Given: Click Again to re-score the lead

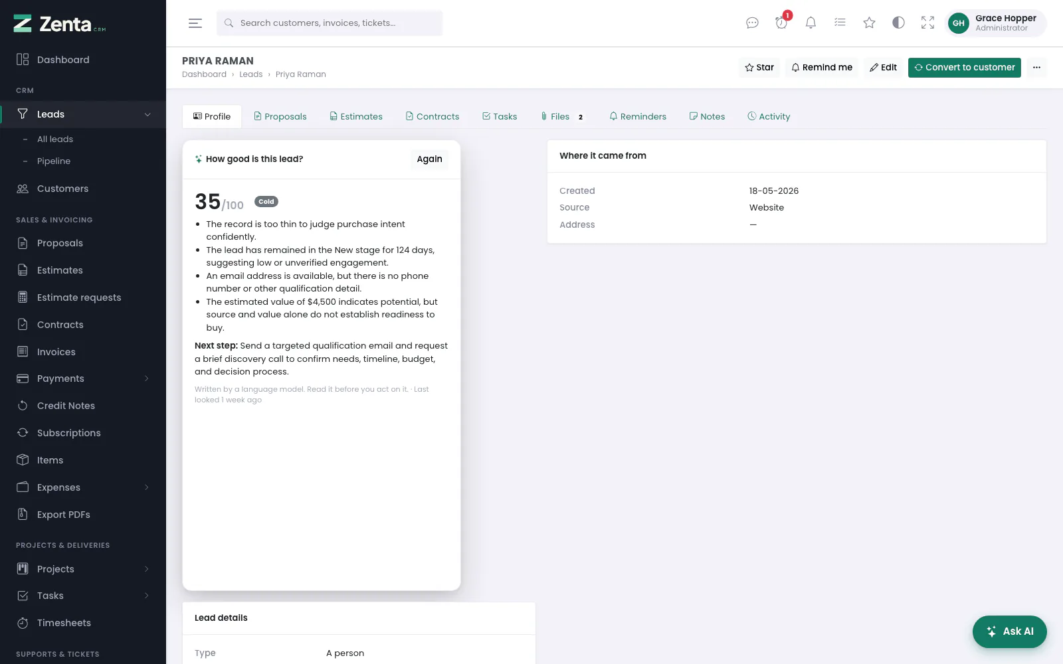Looking at the screenshot, I should pos(429,159).
